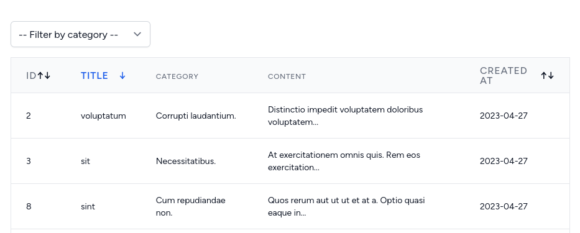The width and height of the screenshot is (580, 233).
Task: Select the row titled sint
Action: 290,206
